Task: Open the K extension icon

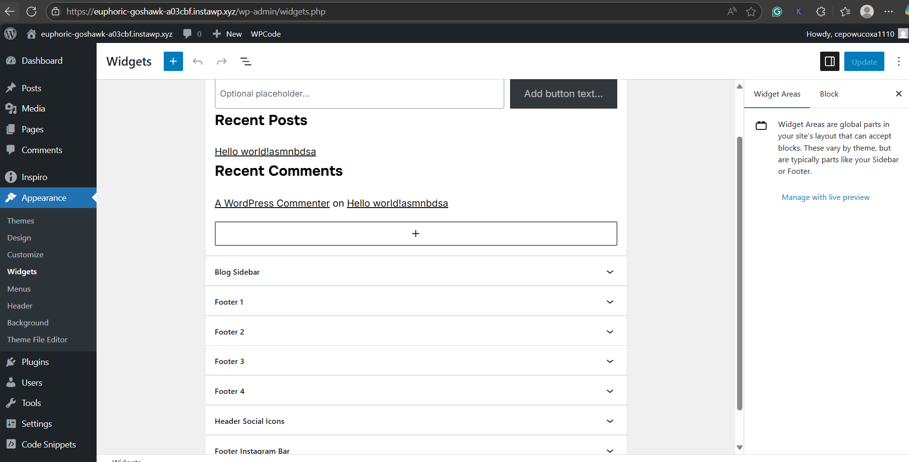Action: pos(799,12)
